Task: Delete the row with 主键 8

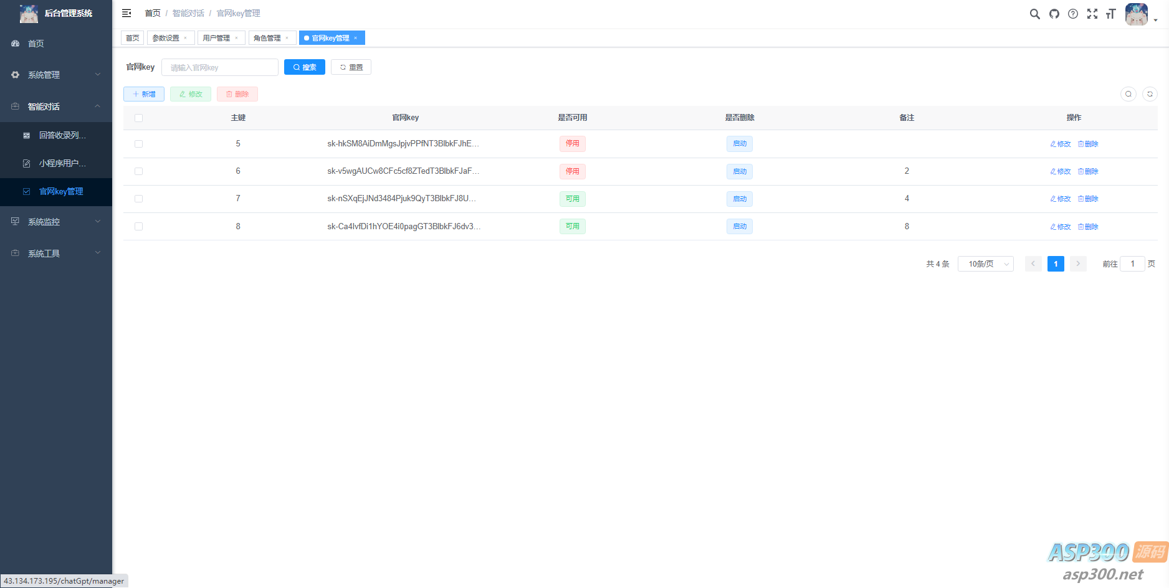Action: coord(1088,227)
